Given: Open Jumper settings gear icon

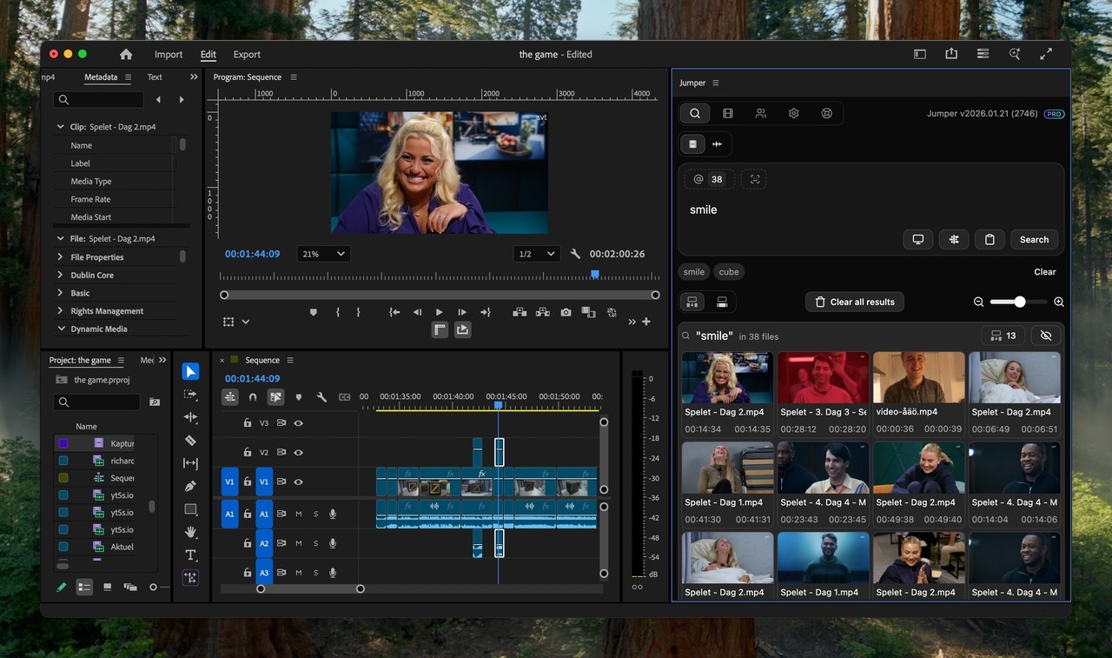Looking at the screenshot, I should pyautogui.click(x=793, y=113).
